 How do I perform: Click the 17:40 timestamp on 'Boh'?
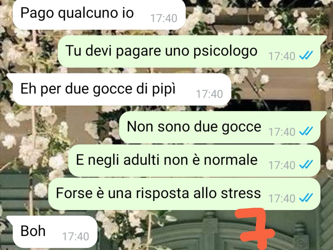(76, 236)
